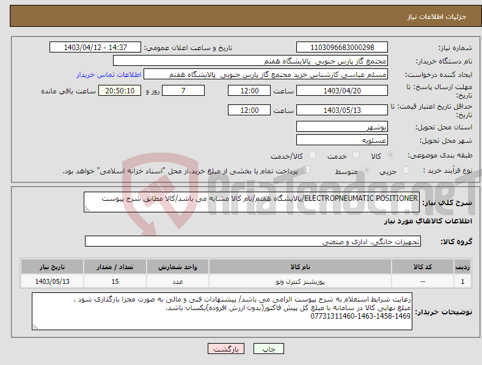Screen dimensions: 482x365
Task: Select the کالا radio button
Action: pos(391,155)
